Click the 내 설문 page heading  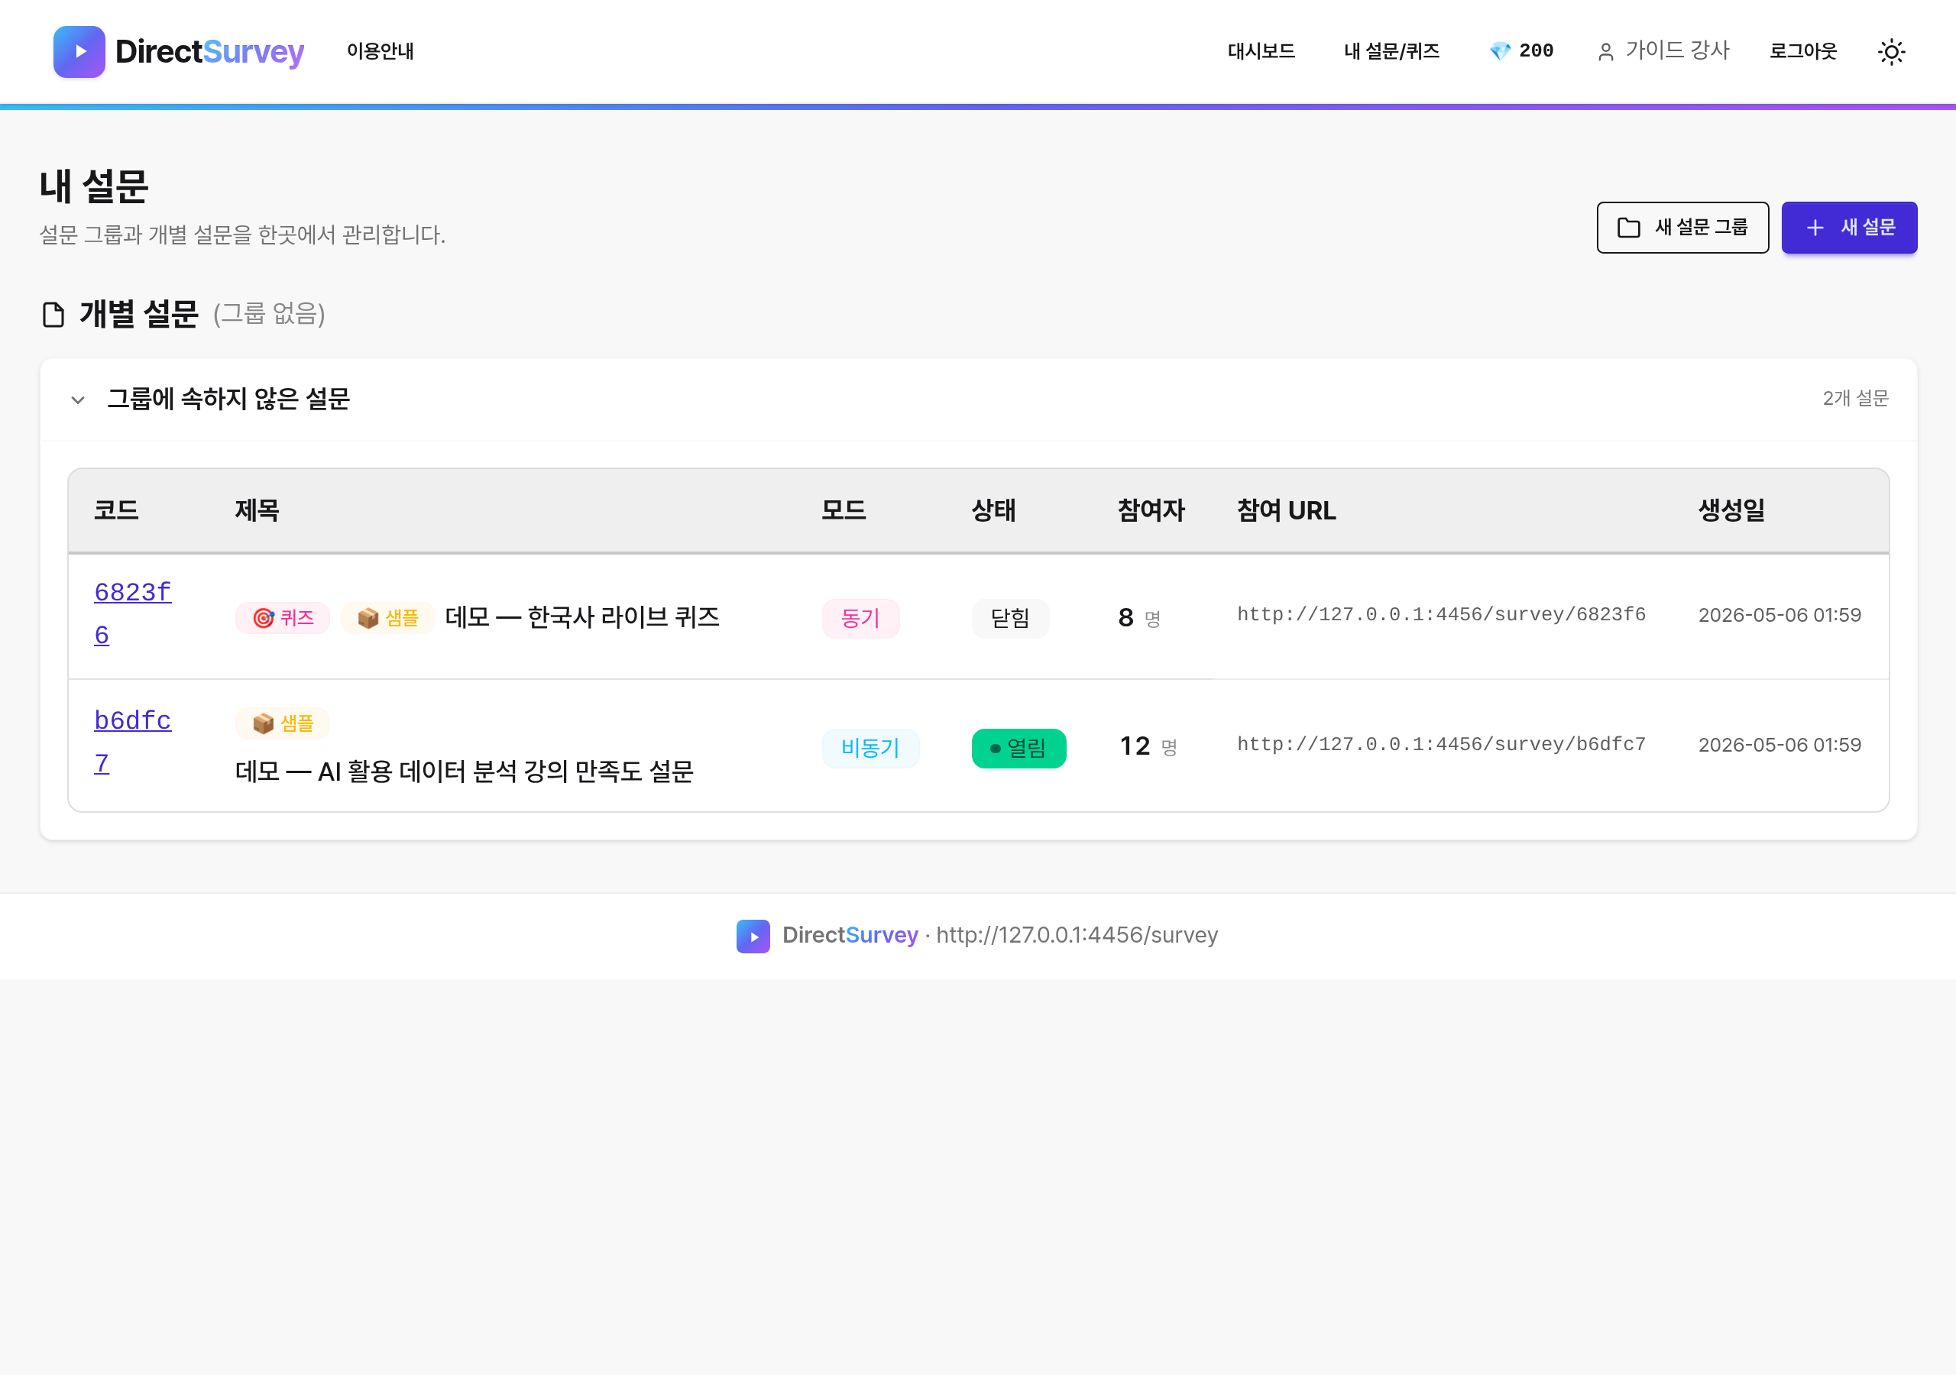[x=94, y=186]
